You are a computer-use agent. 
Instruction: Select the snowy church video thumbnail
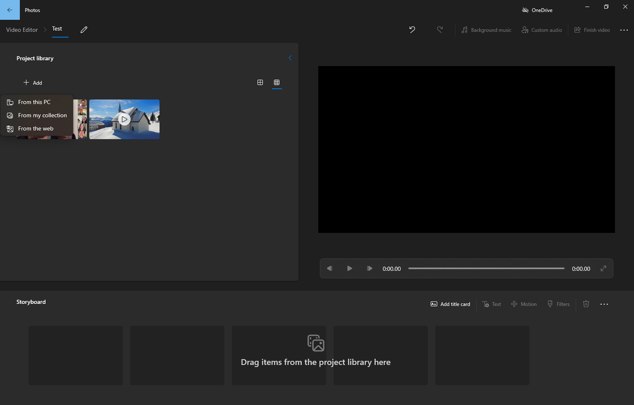coord(124,119)
